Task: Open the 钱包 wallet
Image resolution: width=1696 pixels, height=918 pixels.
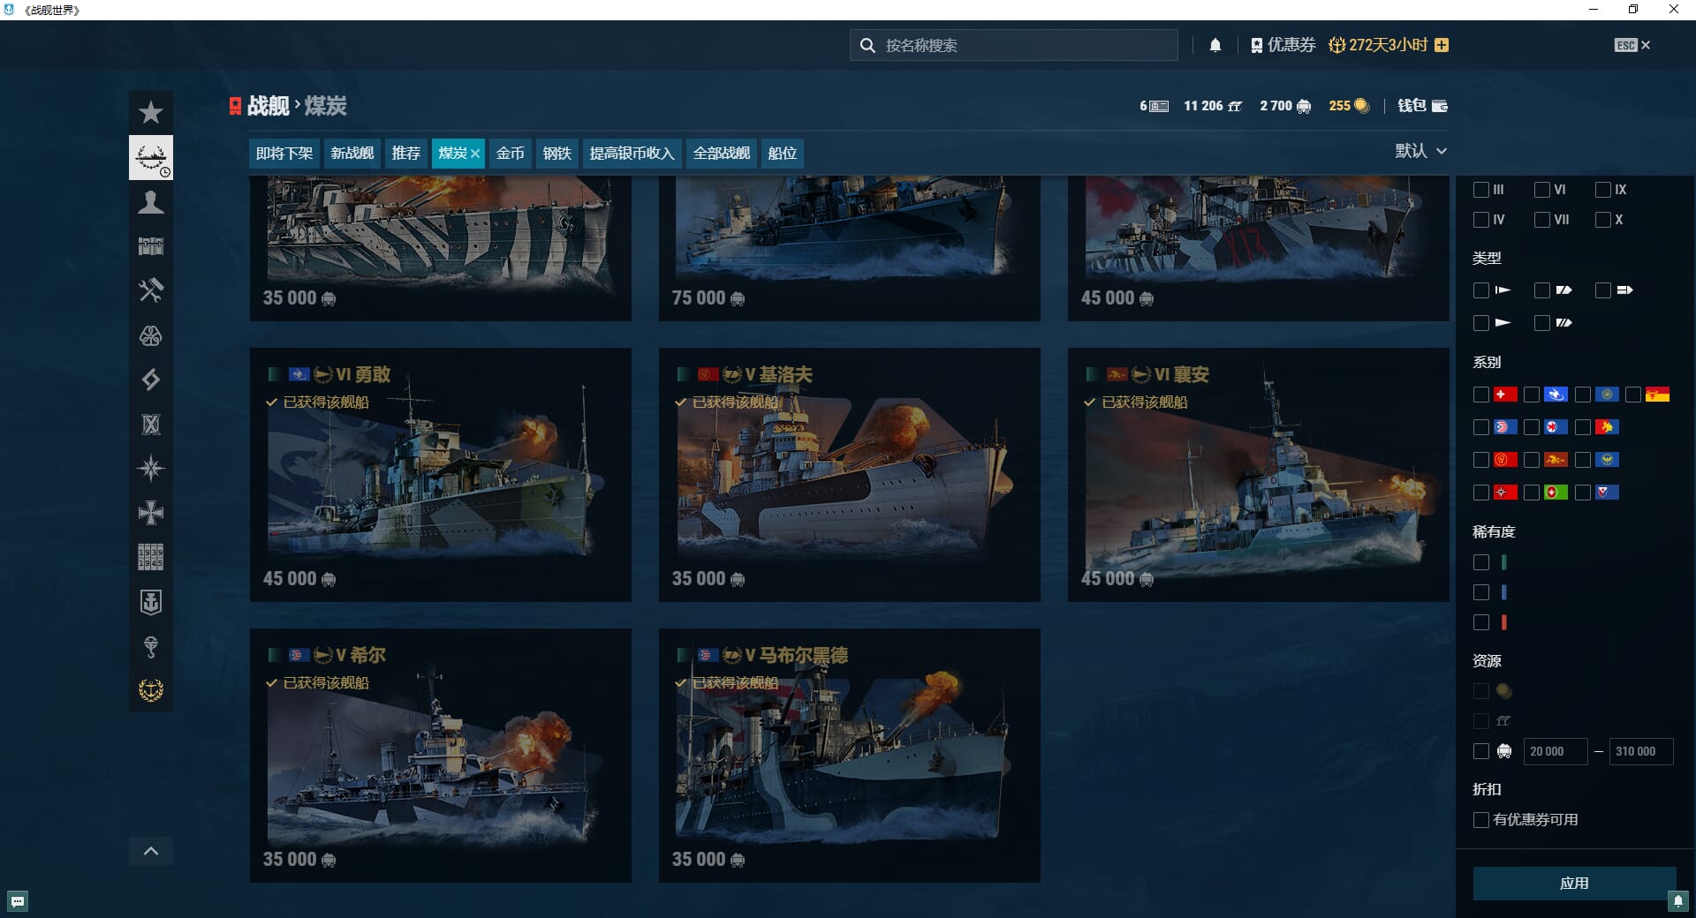Action: tap(1422, 106)
